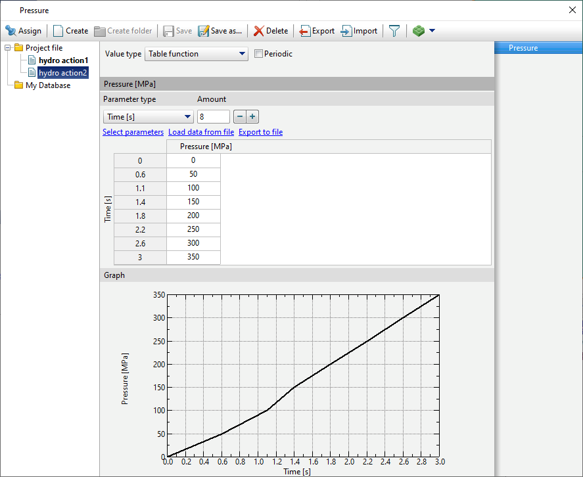Image resolution: width=583 pixels, height=477 pixels.
Task: Open the Time [s] parameter type dropdown
Action: click(147, 116)
